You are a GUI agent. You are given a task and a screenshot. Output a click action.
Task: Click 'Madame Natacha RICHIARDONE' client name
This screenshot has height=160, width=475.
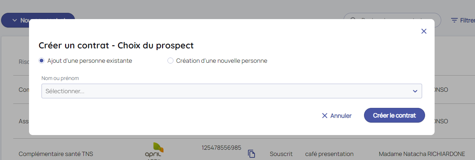pos(422,154)
